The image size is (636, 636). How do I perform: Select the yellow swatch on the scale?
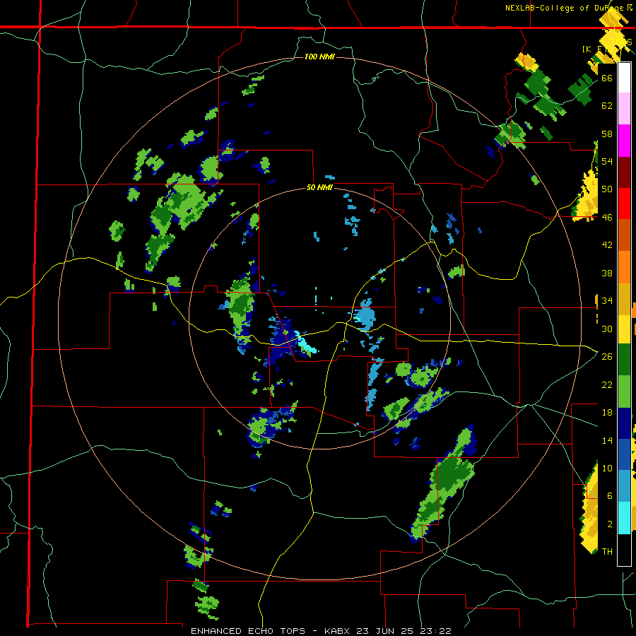(x=624, y=329)
